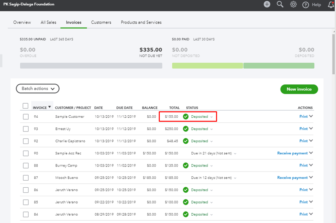Click green Deposited checkmark for invoice 88

[186, 165]
